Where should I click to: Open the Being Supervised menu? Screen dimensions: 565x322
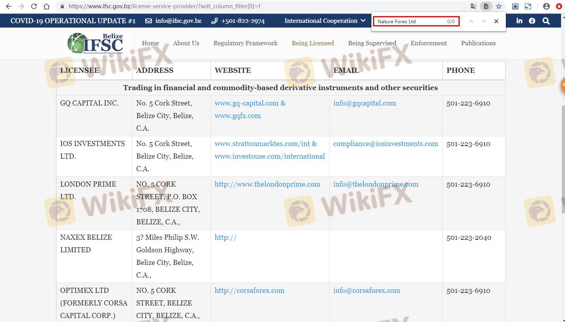click(372, 43)
